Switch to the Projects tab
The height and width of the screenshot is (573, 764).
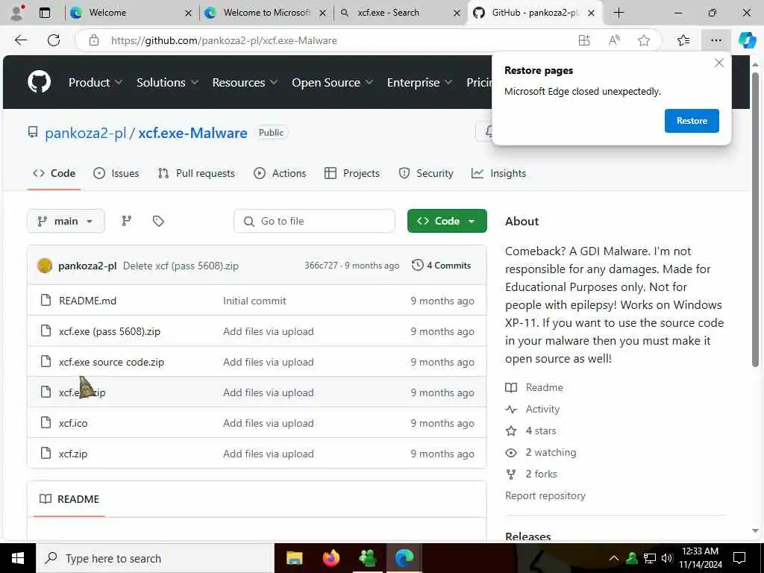click(x=352, y=173)
